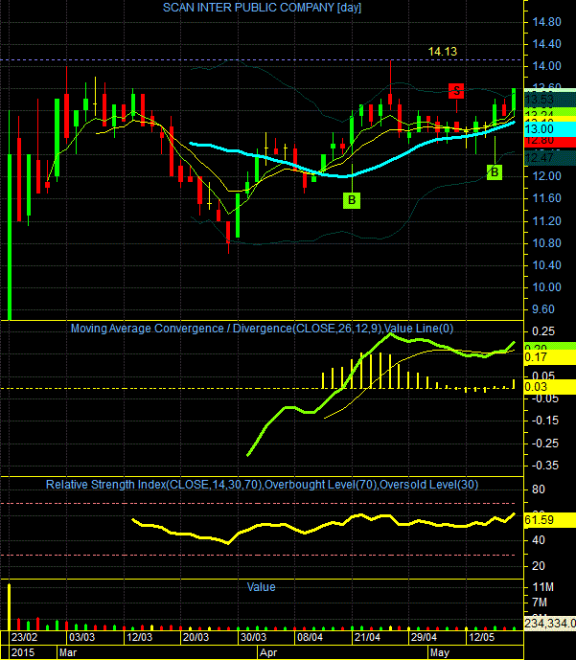Click the green B buy marker near 21/04

point(352,200)
